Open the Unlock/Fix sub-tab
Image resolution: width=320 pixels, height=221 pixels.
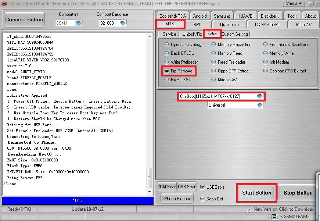click(x=192, y=34)
